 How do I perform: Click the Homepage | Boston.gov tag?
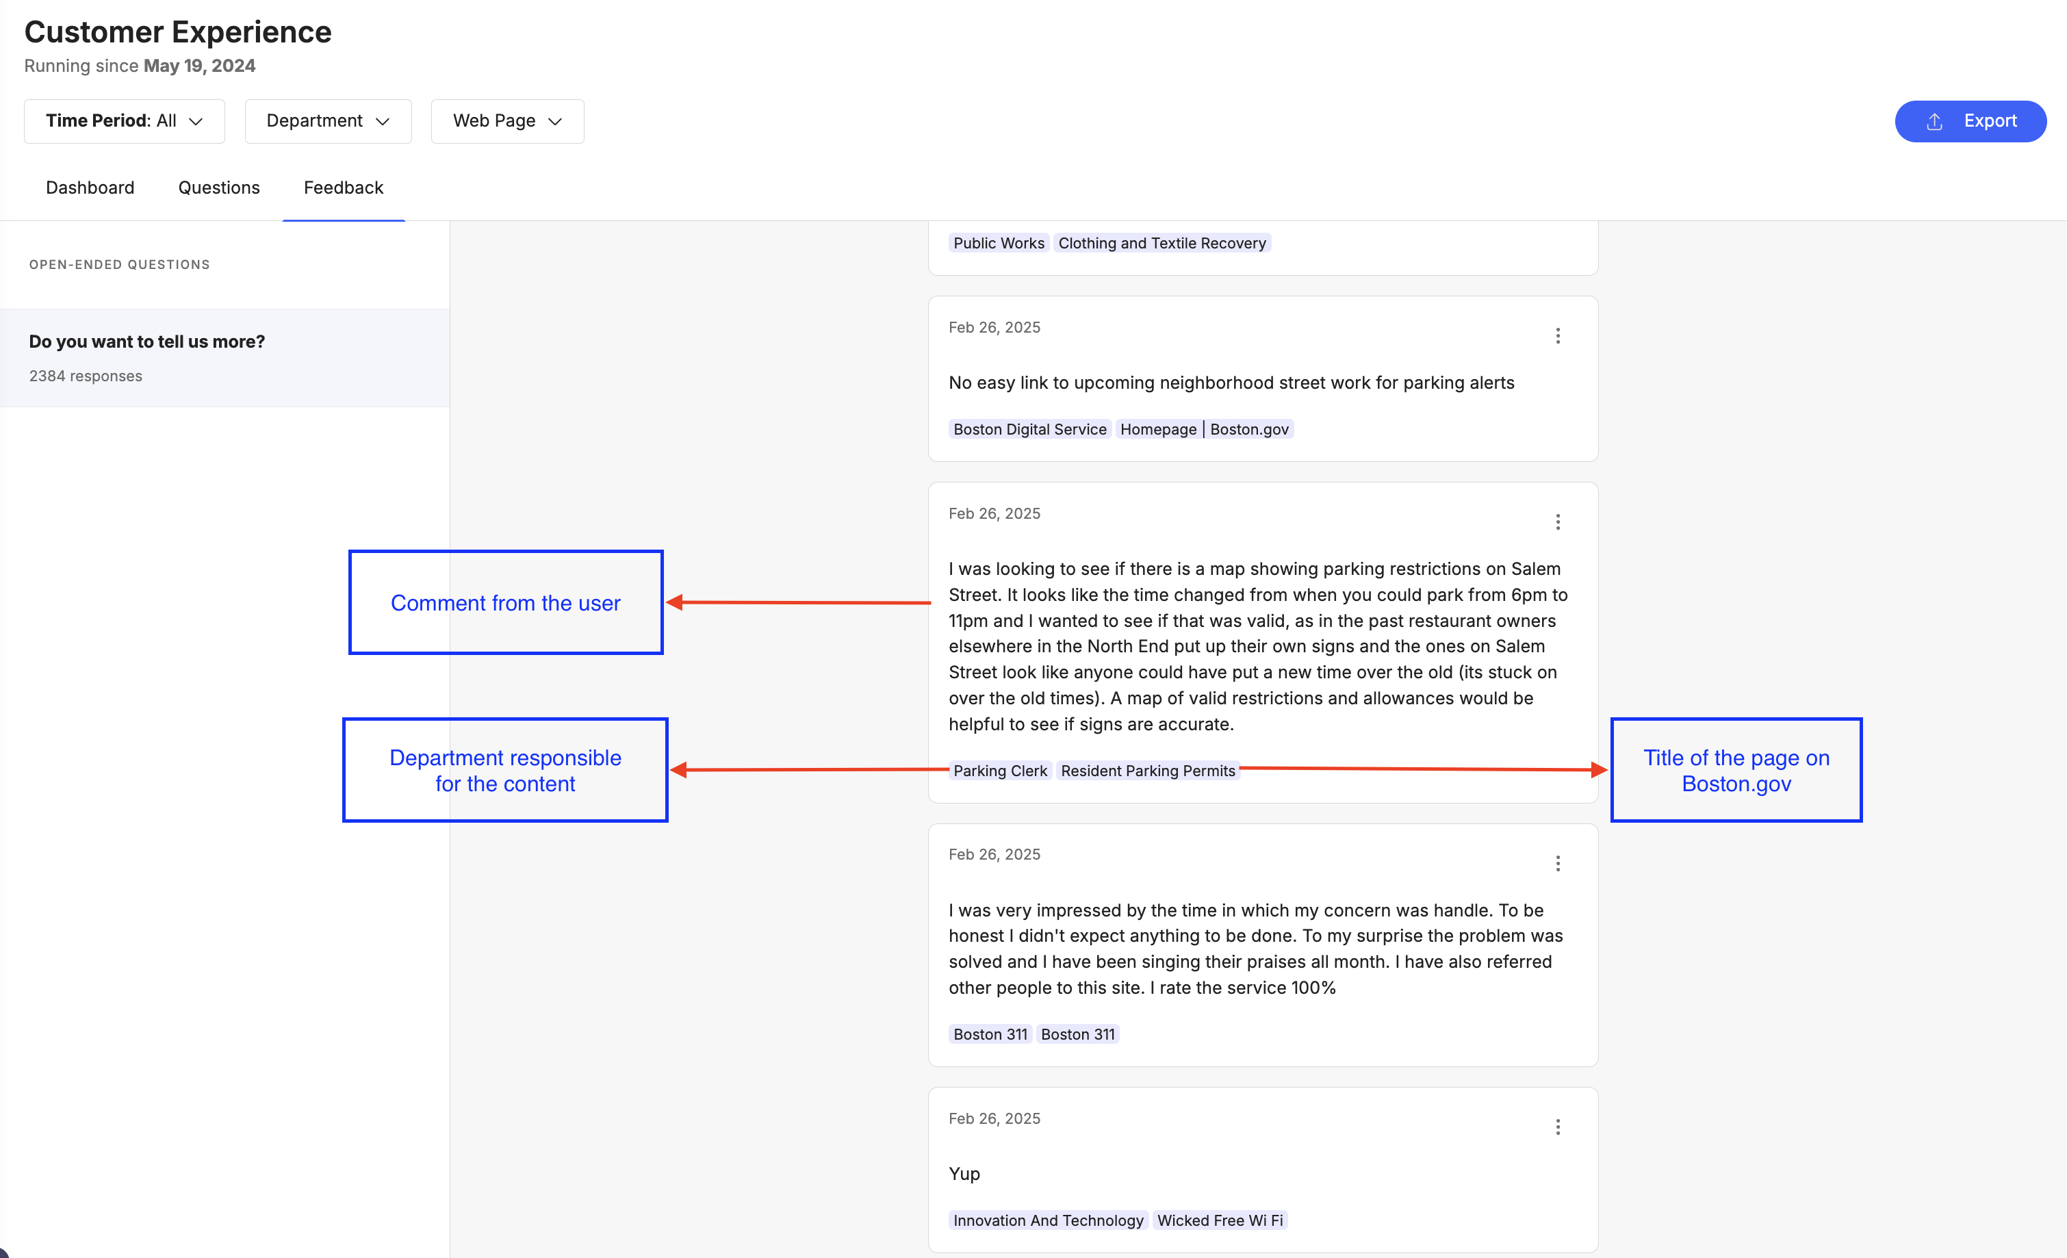pos(1204,428)
